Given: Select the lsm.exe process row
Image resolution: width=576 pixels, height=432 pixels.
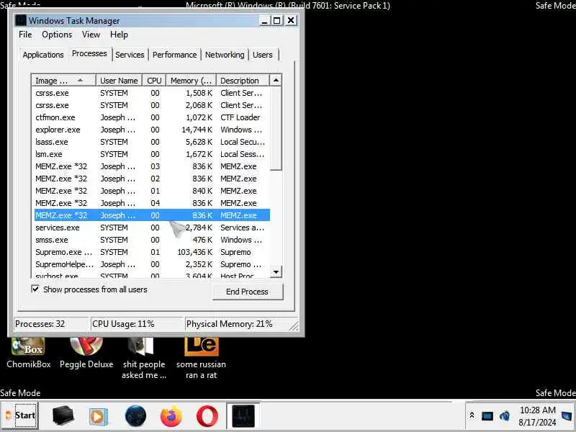Looking at the screenshot, I should 152,154.
